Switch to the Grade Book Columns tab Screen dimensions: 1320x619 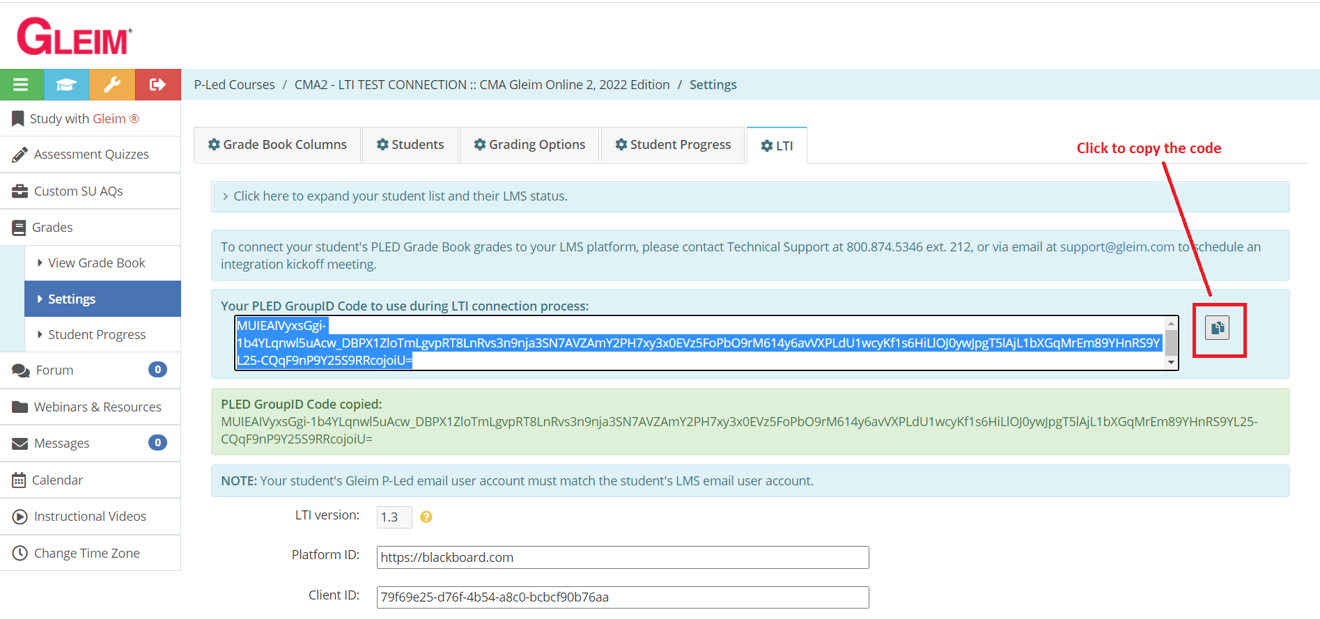(x=277, y=145)
